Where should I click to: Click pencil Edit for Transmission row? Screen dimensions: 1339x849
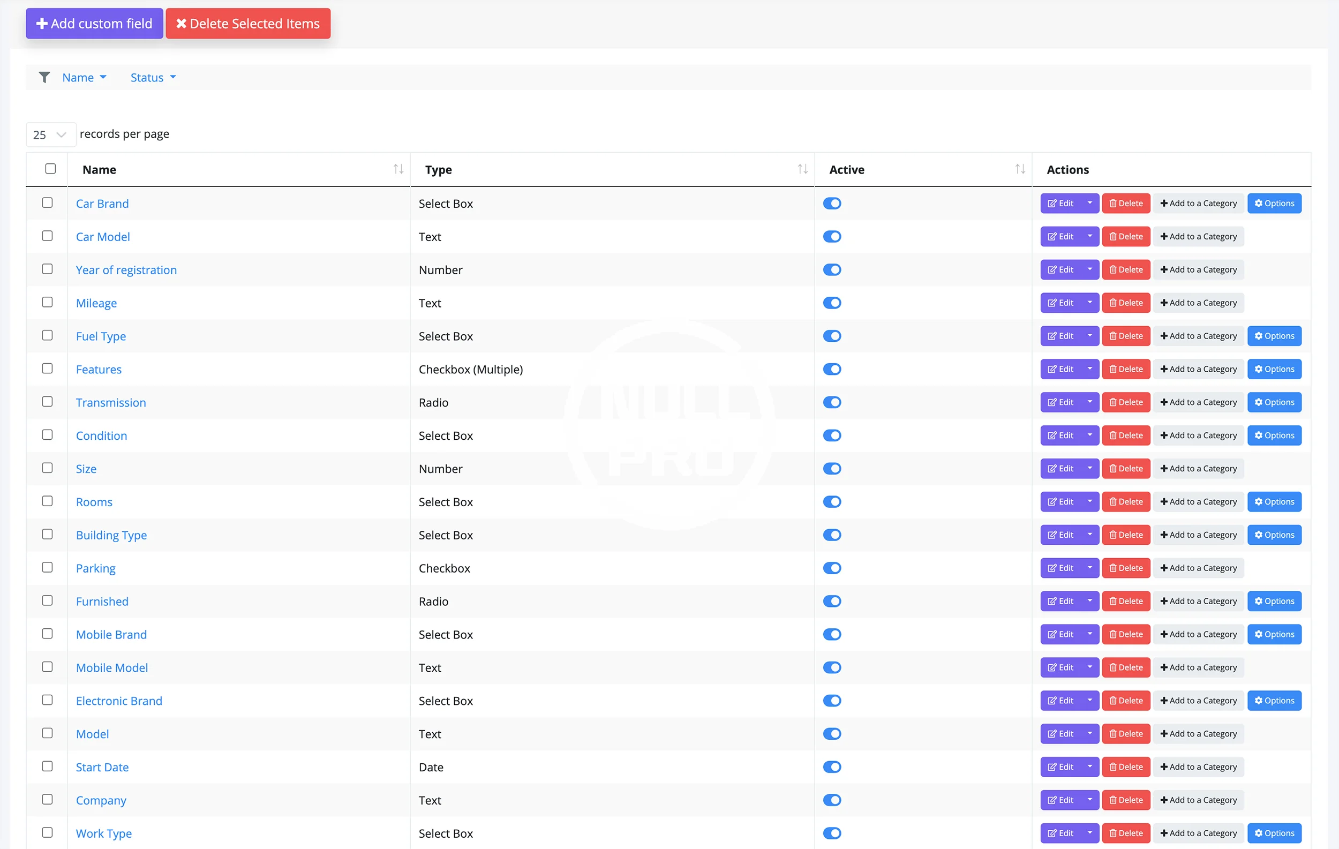click(x=1060, y=402)
